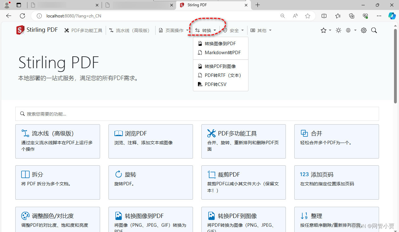View the site information icon
399x232 pixels.
[x=39, y=16]
